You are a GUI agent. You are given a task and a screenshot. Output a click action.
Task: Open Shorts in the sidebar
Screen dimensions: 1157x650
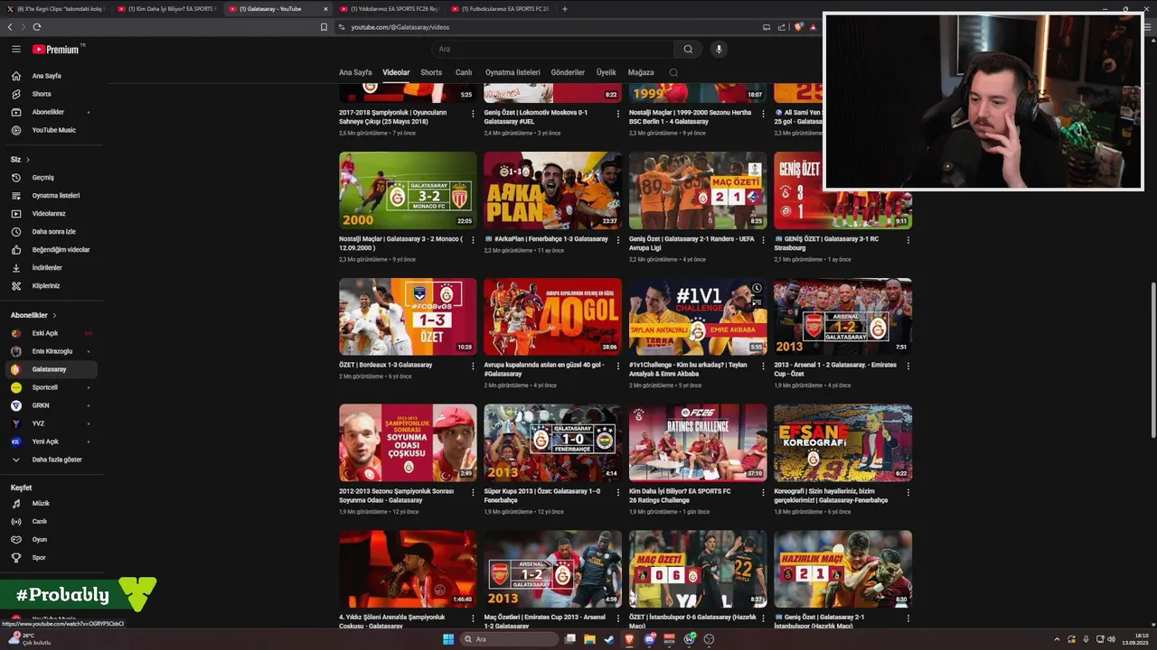pos(49,94)
